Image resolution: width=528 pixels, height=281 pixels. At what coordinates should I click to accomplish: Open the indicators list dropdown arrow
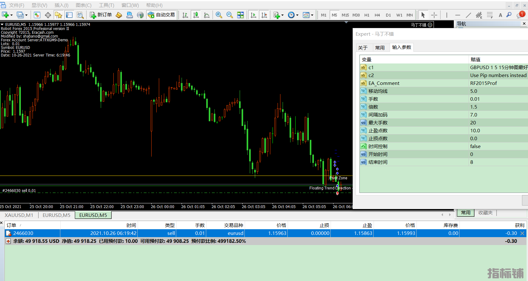click(x=282, y=15)
